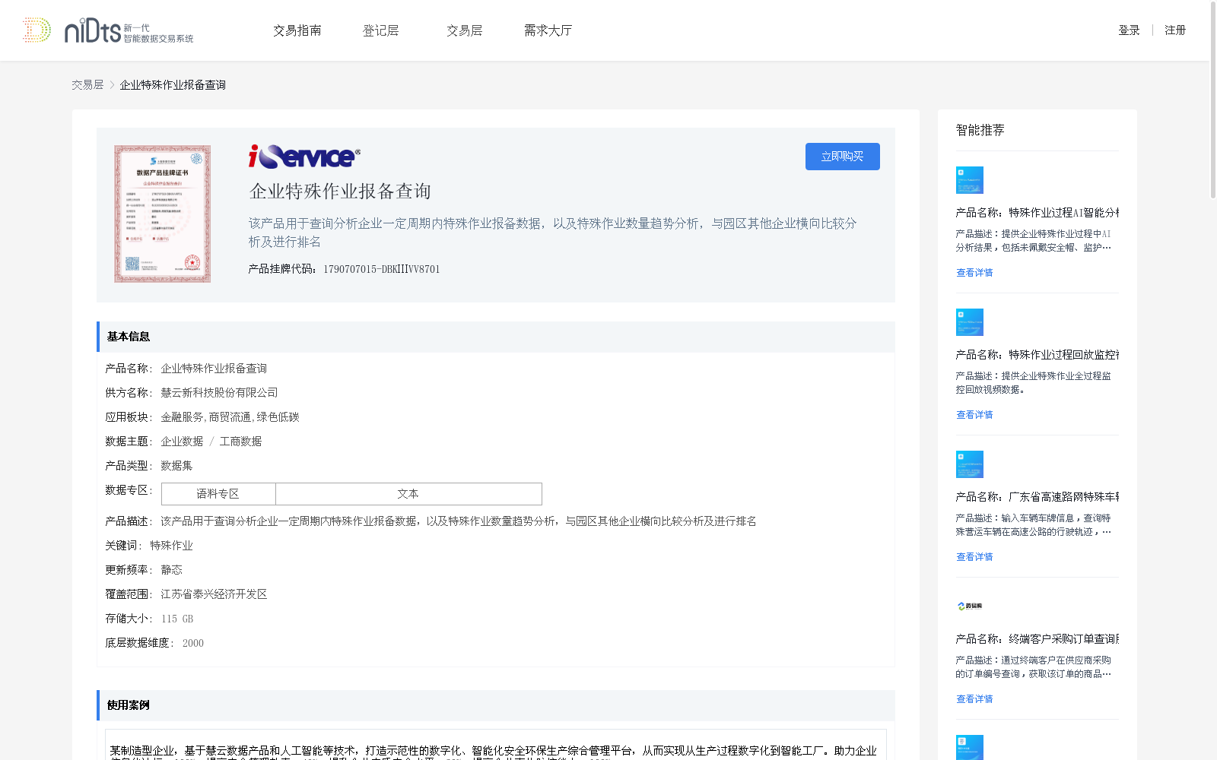View details of 特殊作业过程回放监控 product
Screen dimensions: 1217x760
point(974,415)
